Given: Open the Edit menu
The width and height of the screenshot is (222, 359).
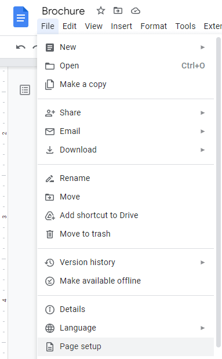Looking at the screenshot, I should click(70, 26).
